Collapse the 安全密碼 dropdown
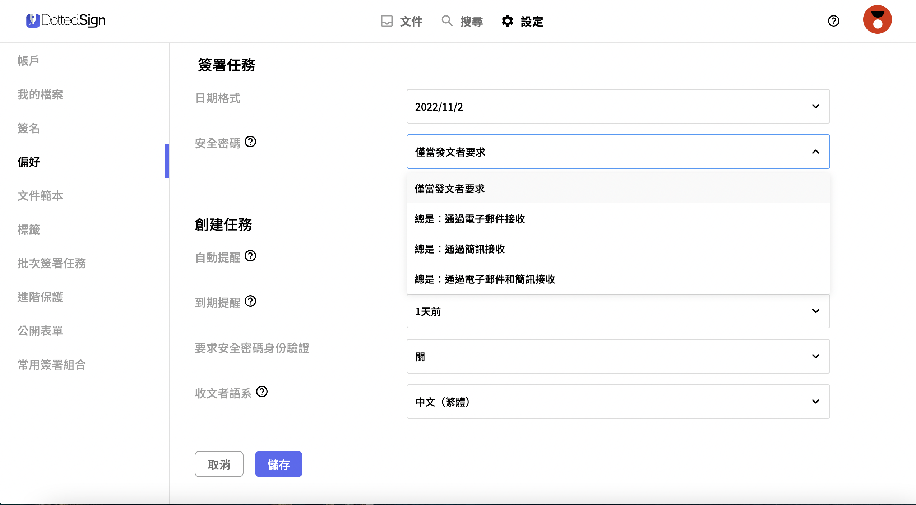The image size is (916, 505). click(x=618, y=152)
